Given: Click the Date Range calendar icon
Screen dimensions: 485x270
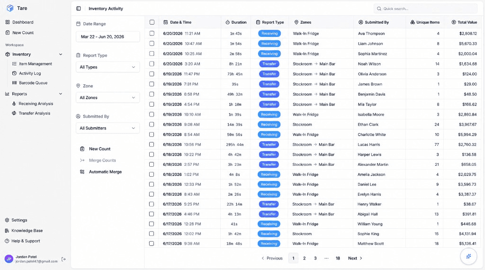Looking at the screenshot, I should pos(78,24).
